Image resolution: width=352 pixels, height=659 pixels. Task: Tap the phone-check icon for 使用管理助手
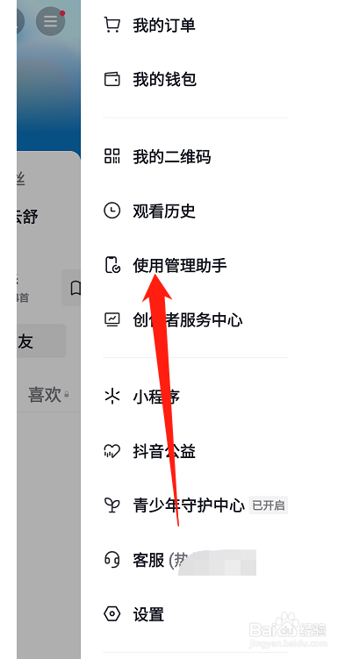pos(112,265)
